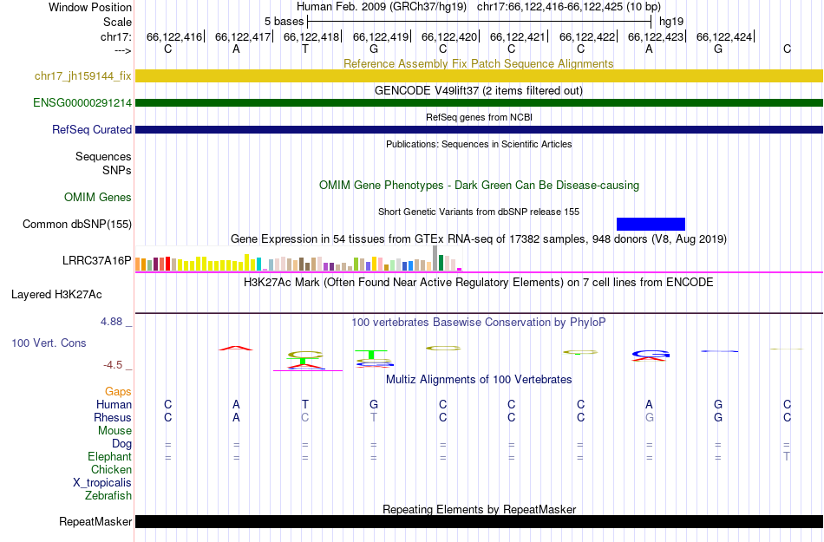Click the gray T in the Elephant row
Viewport: 824px width, 542px height.
pos(787,456)
